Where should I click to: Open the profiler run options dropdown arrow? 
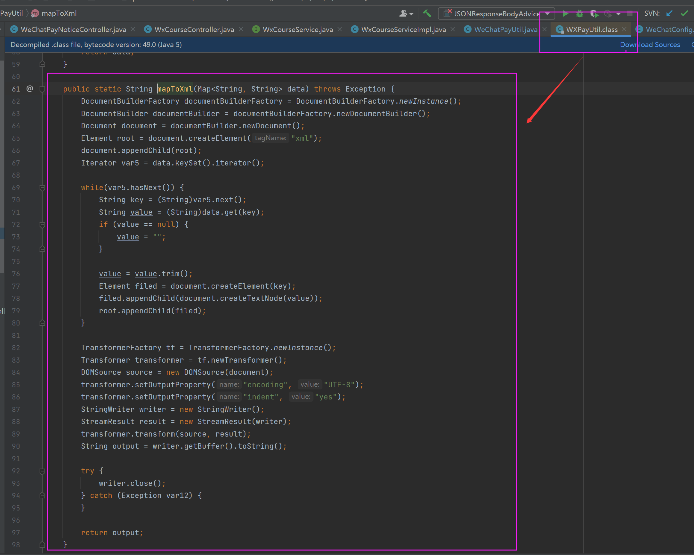(618, 14)
